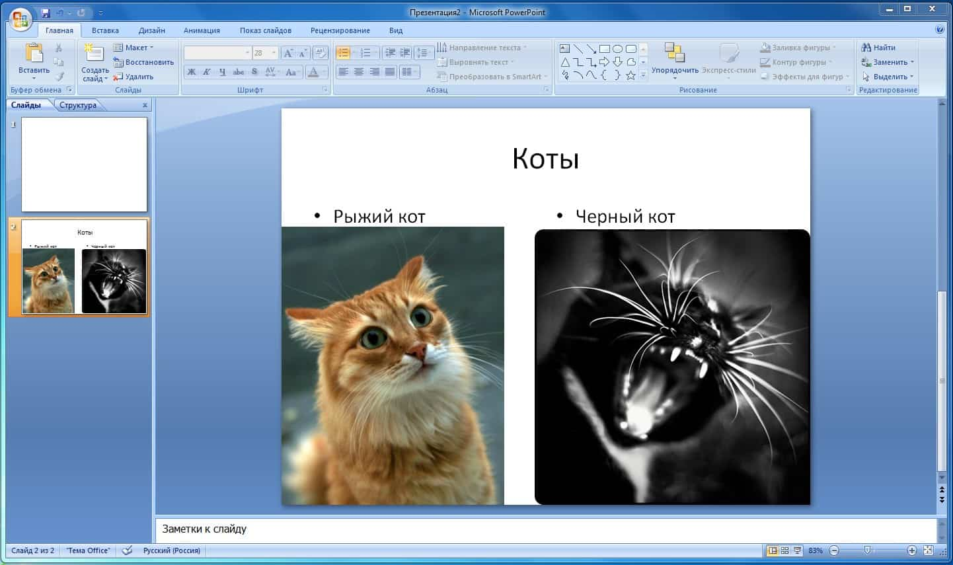Clear formatting with the eraser icon

(x=320, y=53)
